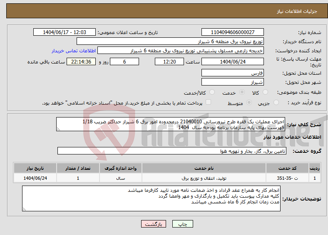Click the resize handle of description textarea
Image resolution: width=328 pixels, height=235 pixels.
coord(58,129)
